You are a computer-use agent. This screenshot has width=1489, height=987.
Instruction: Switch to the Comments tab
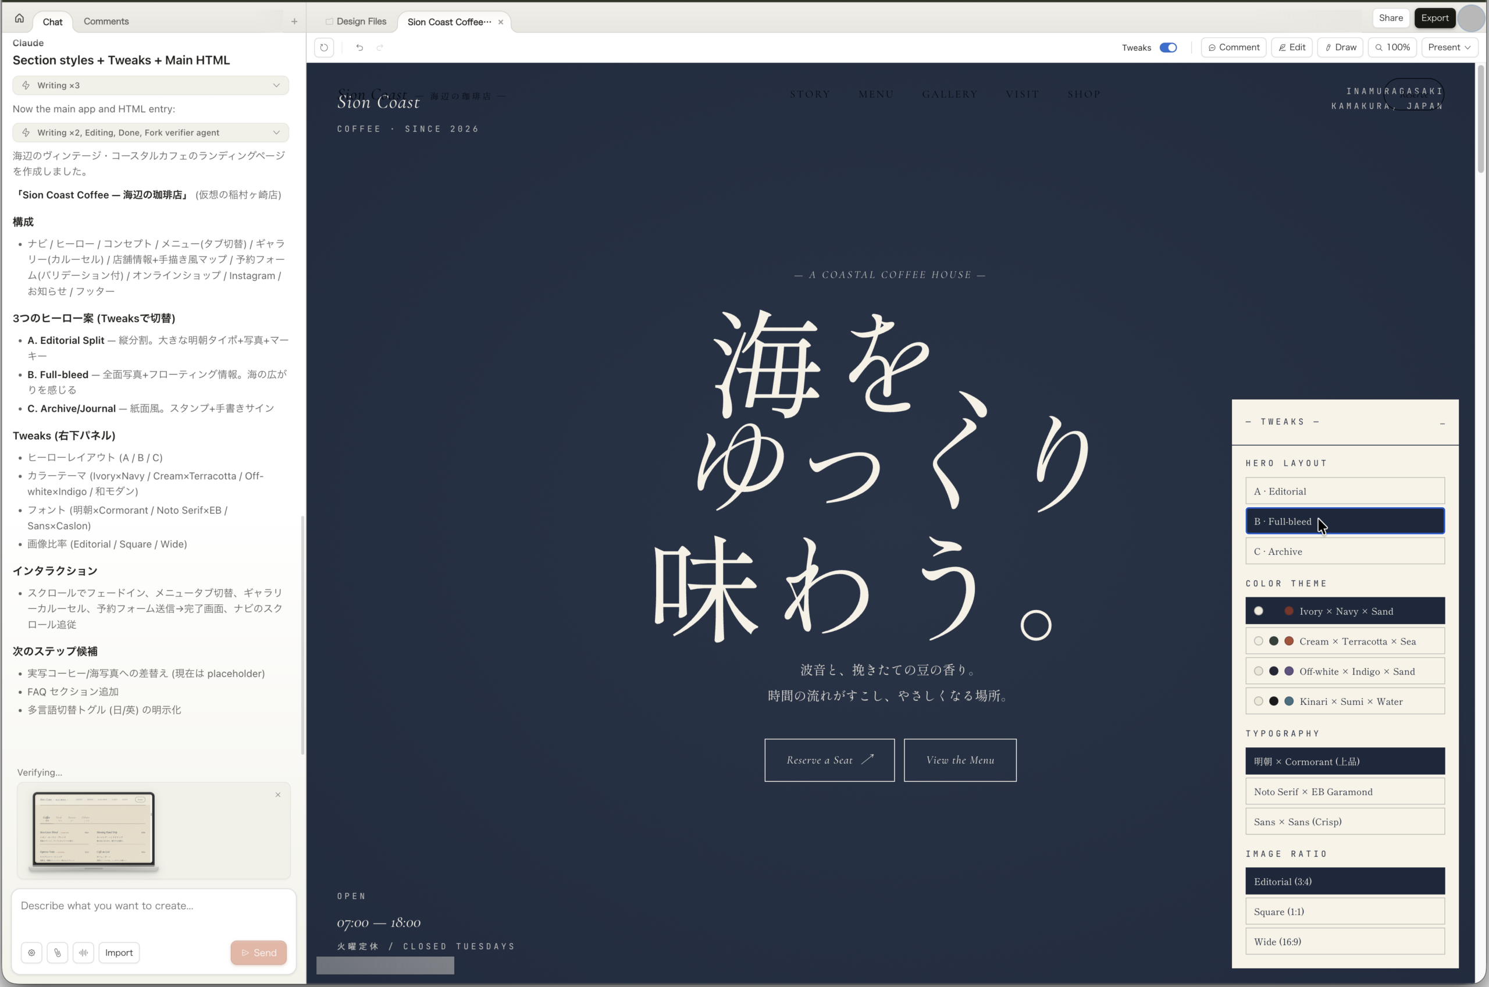point(106,22)
